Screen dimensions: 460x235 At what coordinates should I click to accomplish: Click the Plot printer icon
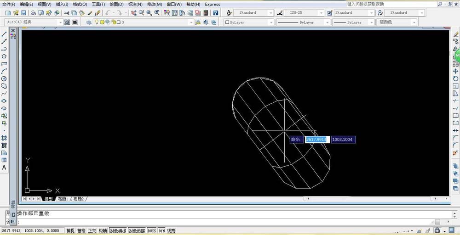(34, 13)
